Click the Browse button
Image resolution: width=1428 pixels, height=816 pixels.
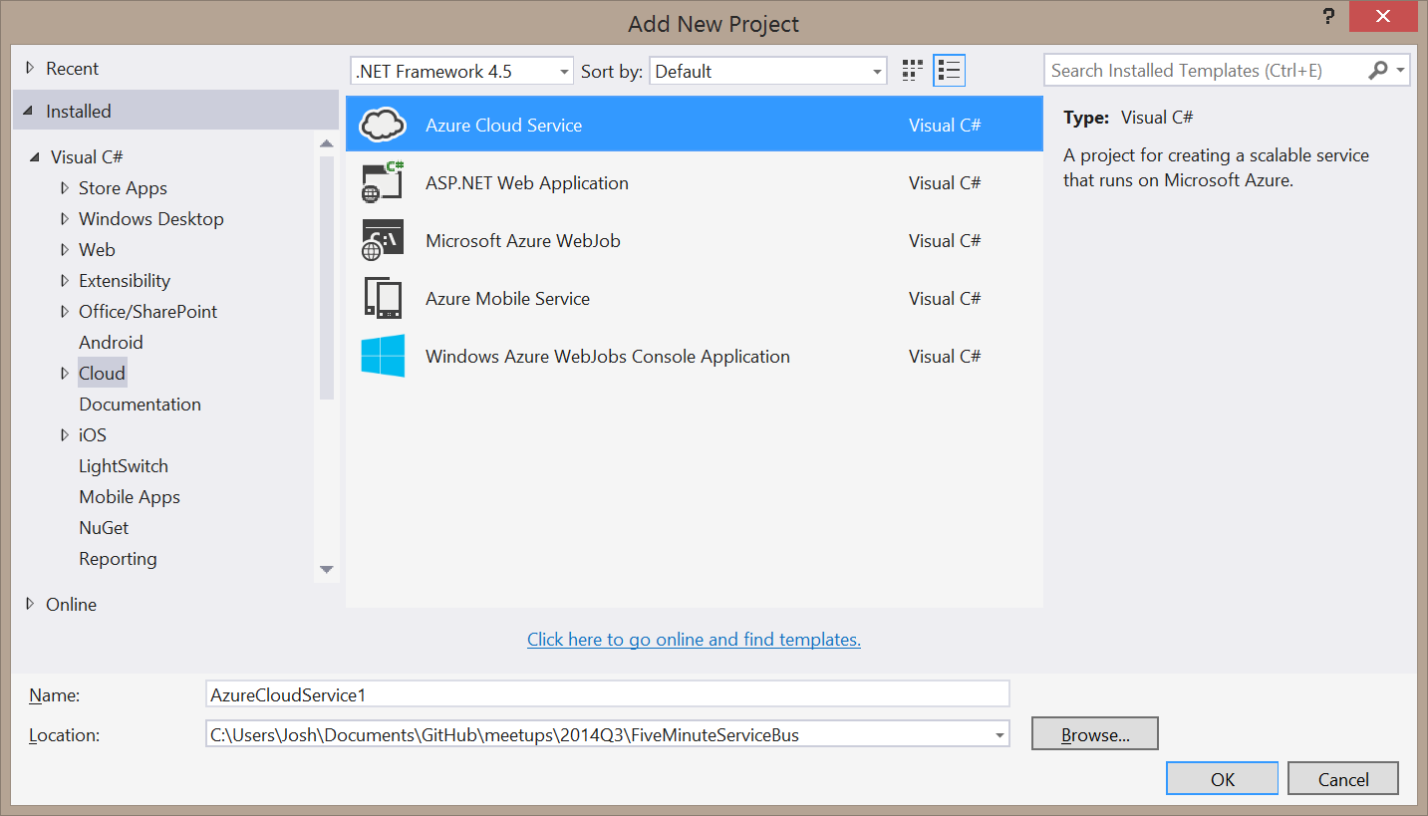(x=1095, y=735)
